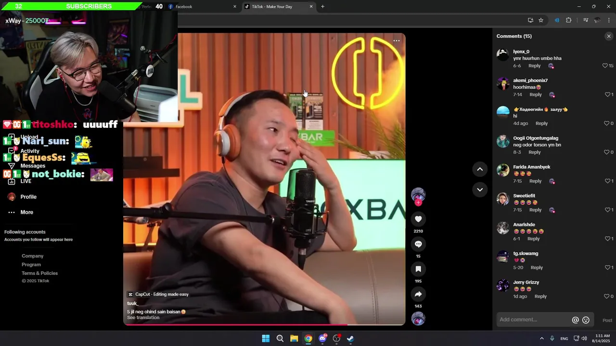Screen dimensions: 616x346
Task: Open Program footer section
Action: coord(31,265)
